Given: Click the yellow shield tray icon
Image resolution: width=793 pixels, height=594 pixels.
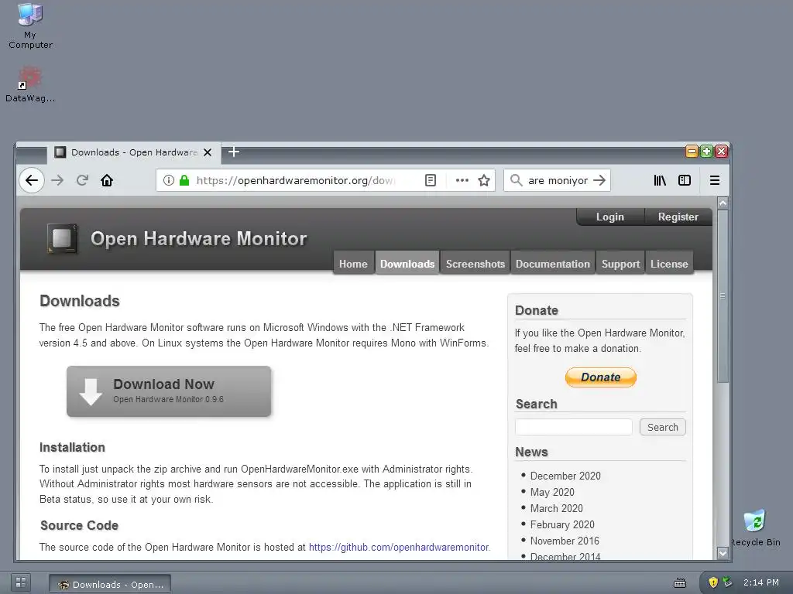Looking at the screenshot, I should (713, 582).
